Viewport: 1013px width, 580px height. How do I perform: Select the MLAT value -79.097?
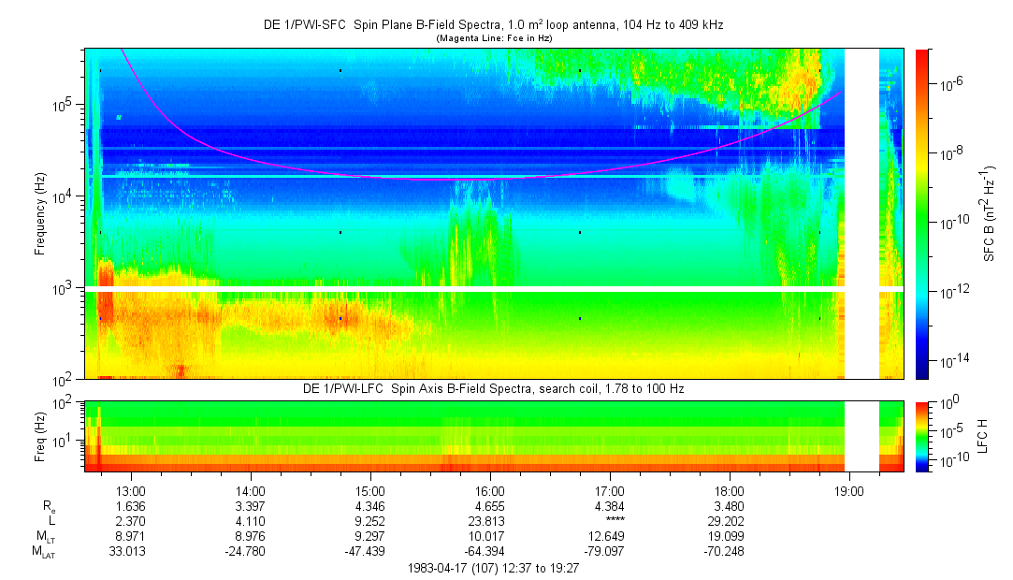tap(609, 552)
